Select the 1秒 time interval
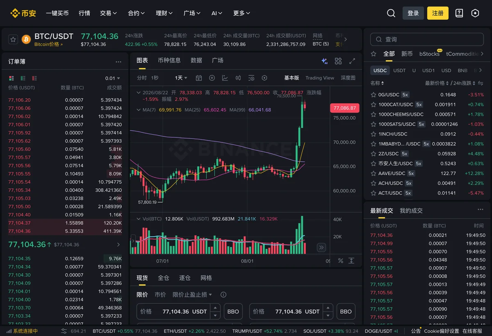Viewport: 492px width, 336px height. point(155,78)
